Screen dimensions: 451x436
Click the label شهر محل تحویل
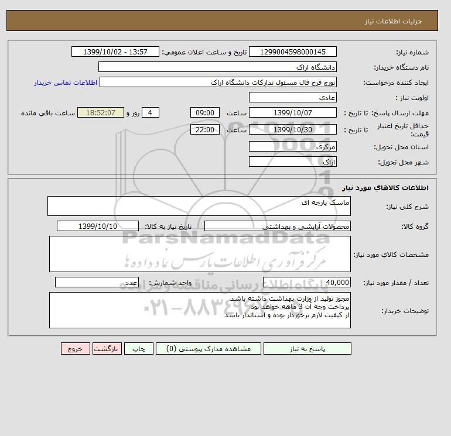point(403,162)
